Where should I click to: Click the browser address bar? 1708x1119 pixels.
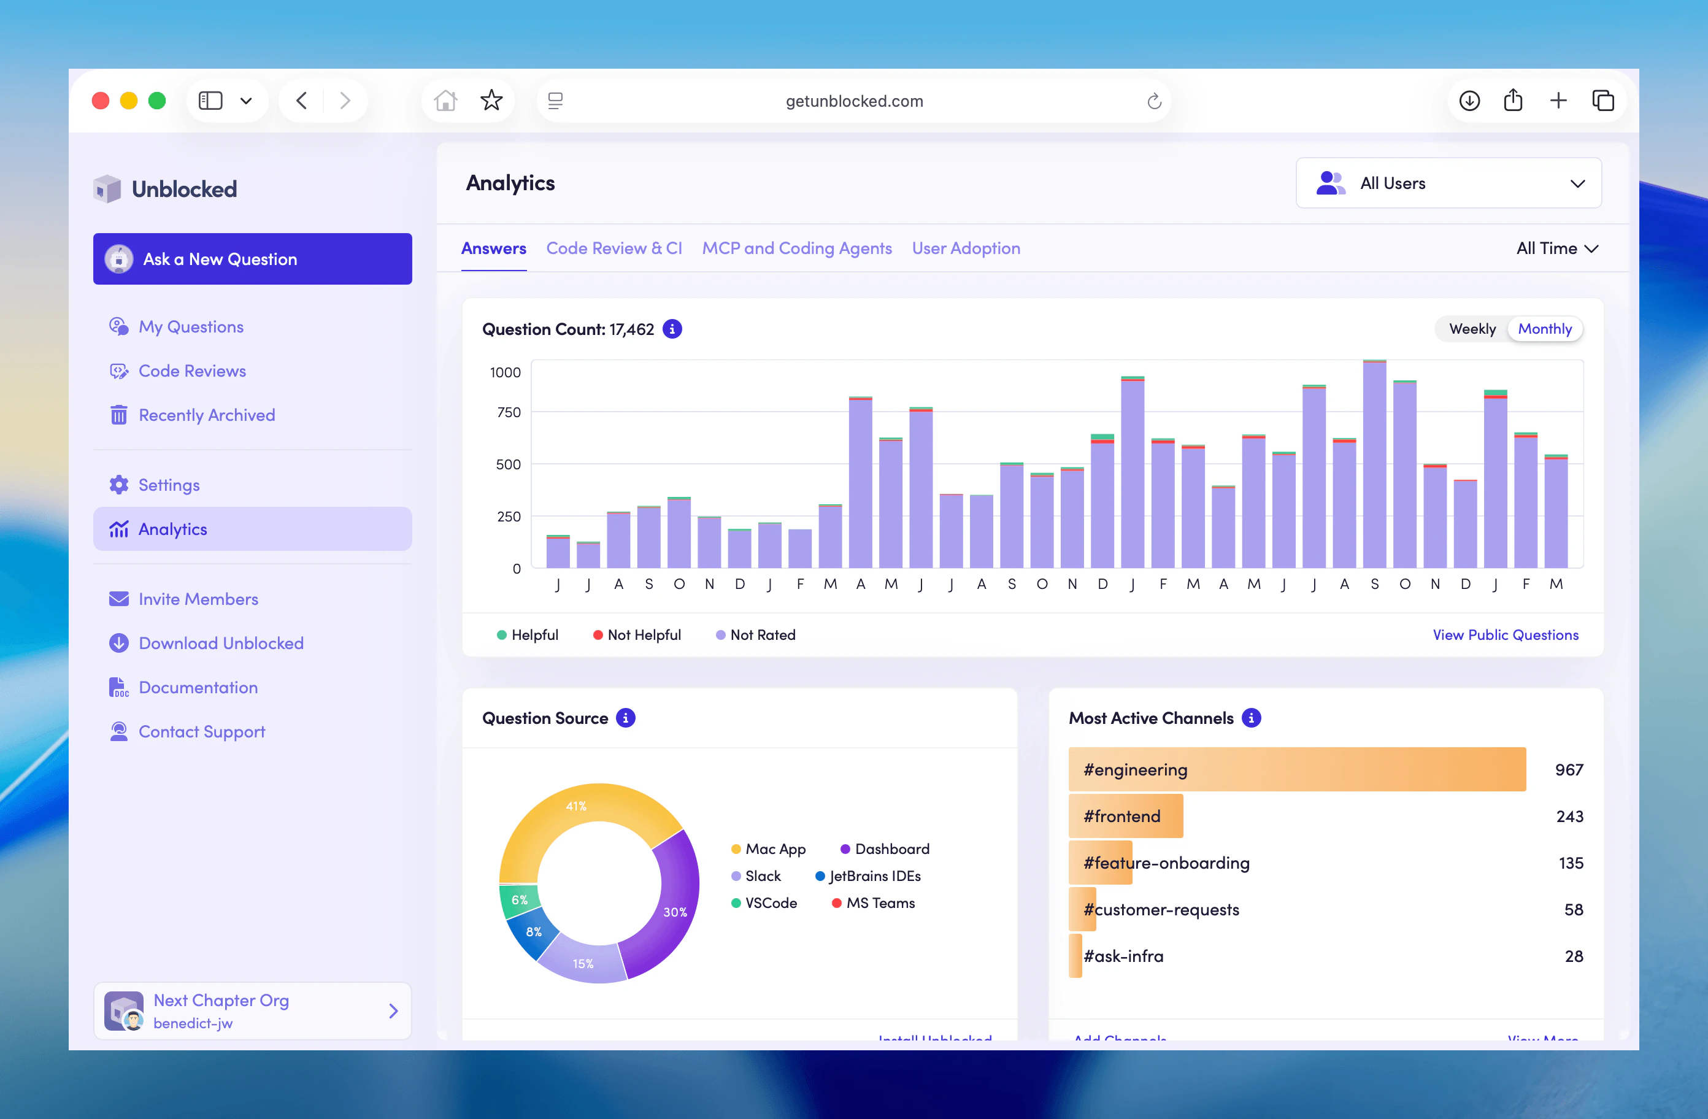853,101
